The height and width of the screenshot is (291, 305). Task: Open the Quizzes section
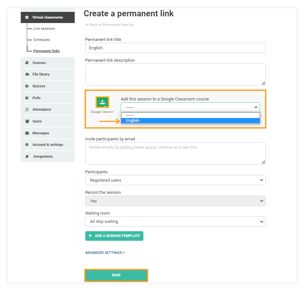(48, 86)
